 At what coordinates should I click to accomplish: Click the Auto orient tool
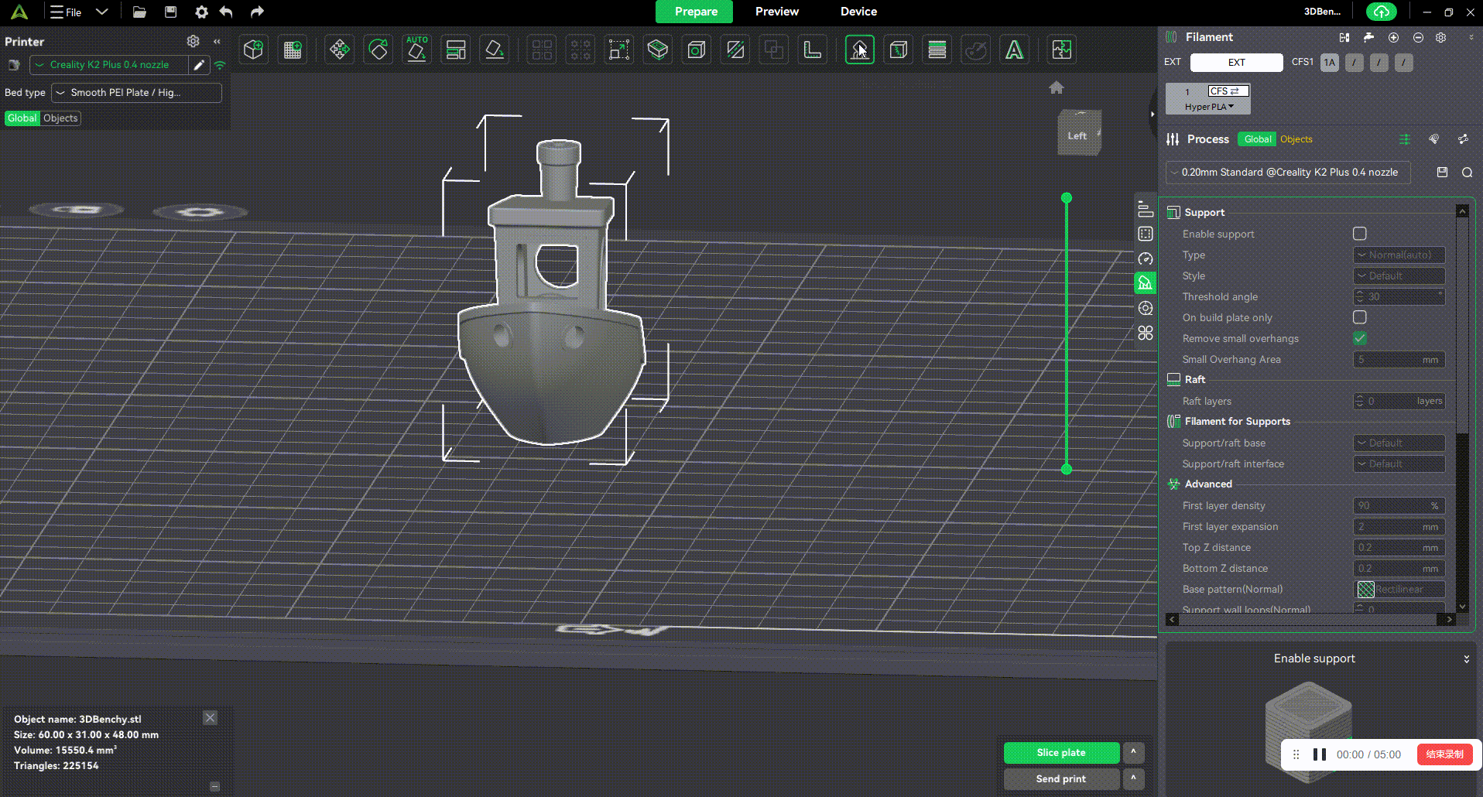click(416, 50)
